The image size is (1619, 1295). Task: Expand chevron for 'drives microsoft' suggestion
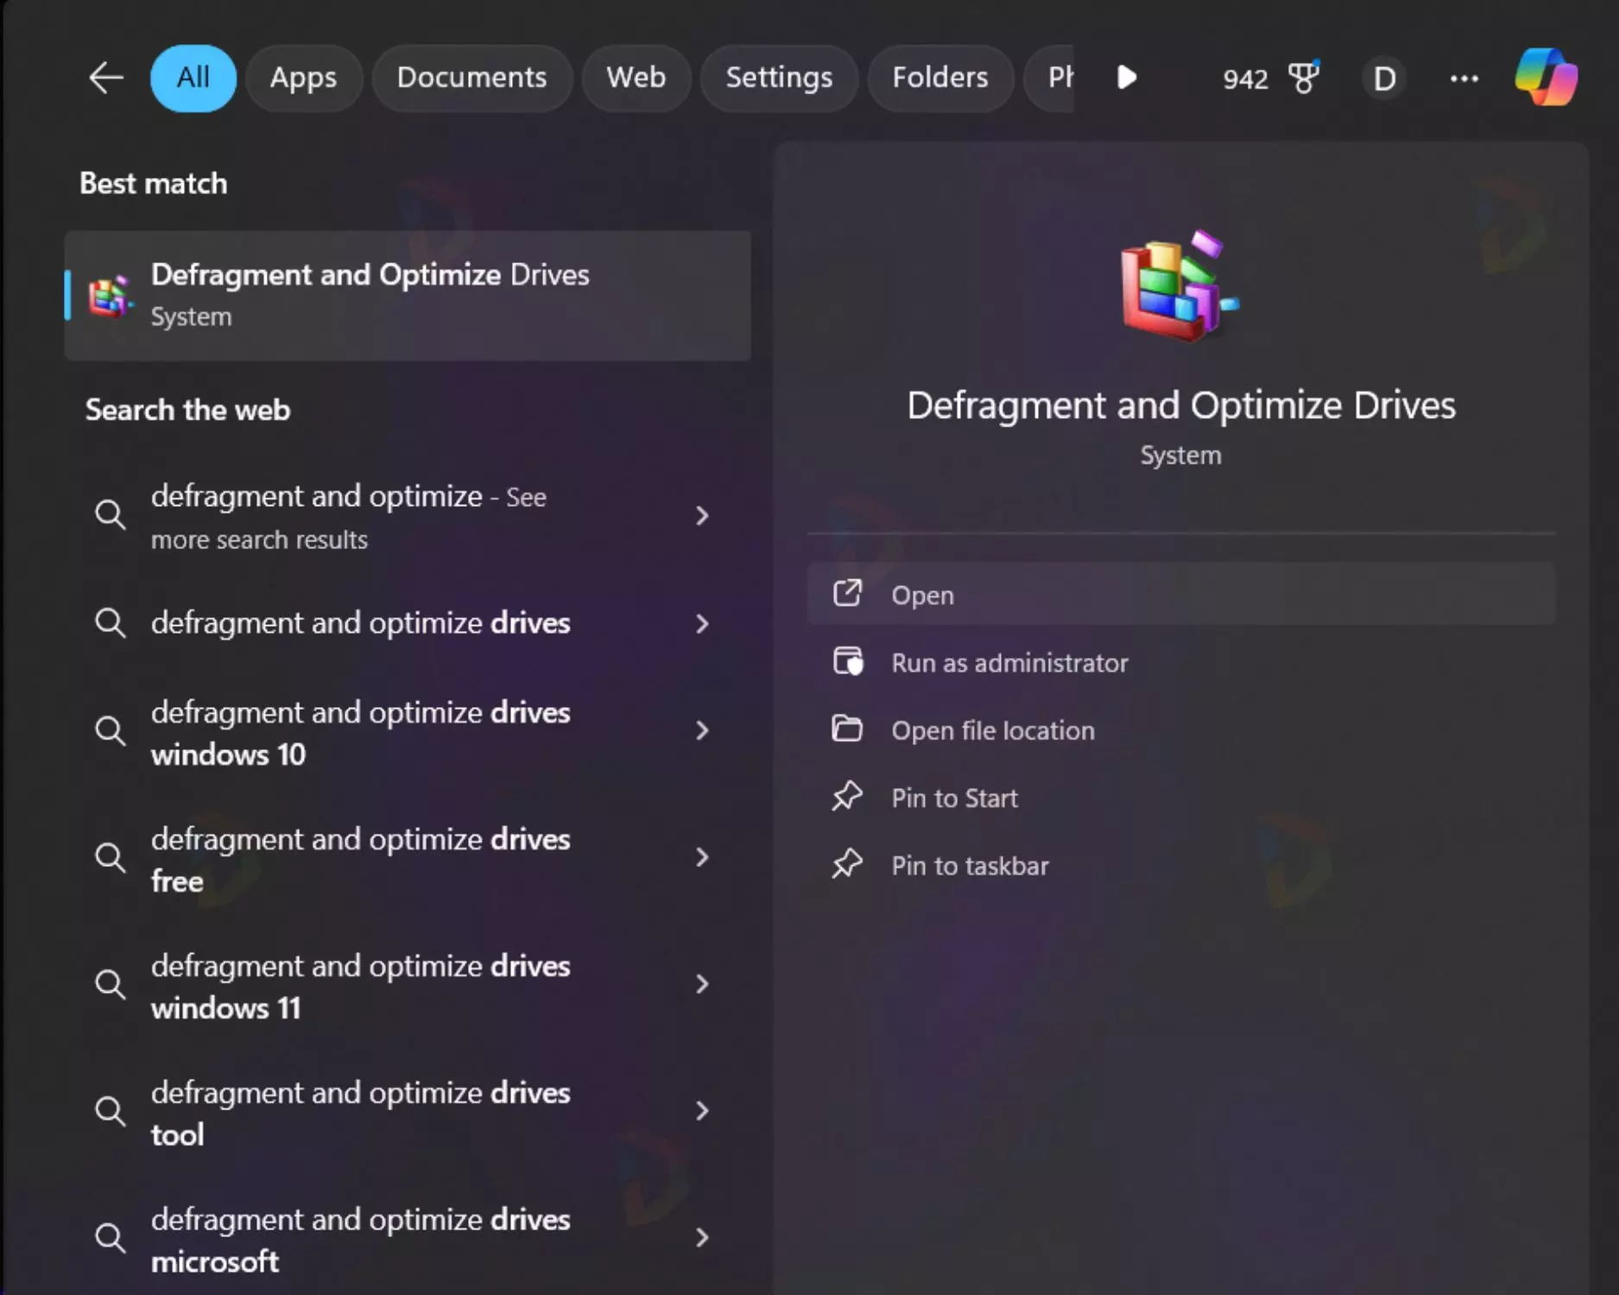[x=702, y=1237]
